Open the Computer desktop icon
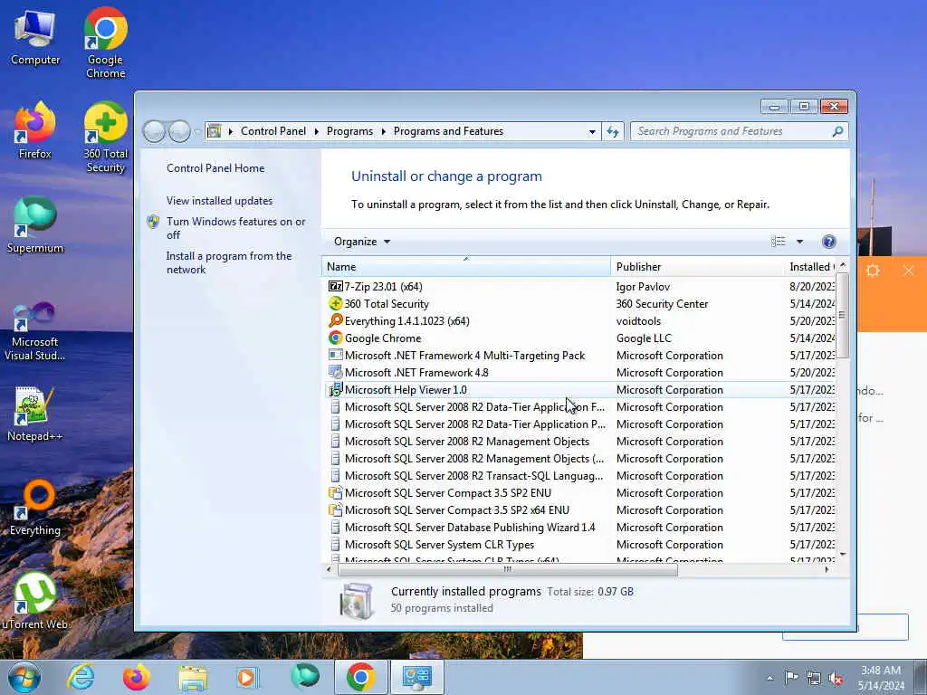 [35, 37]
